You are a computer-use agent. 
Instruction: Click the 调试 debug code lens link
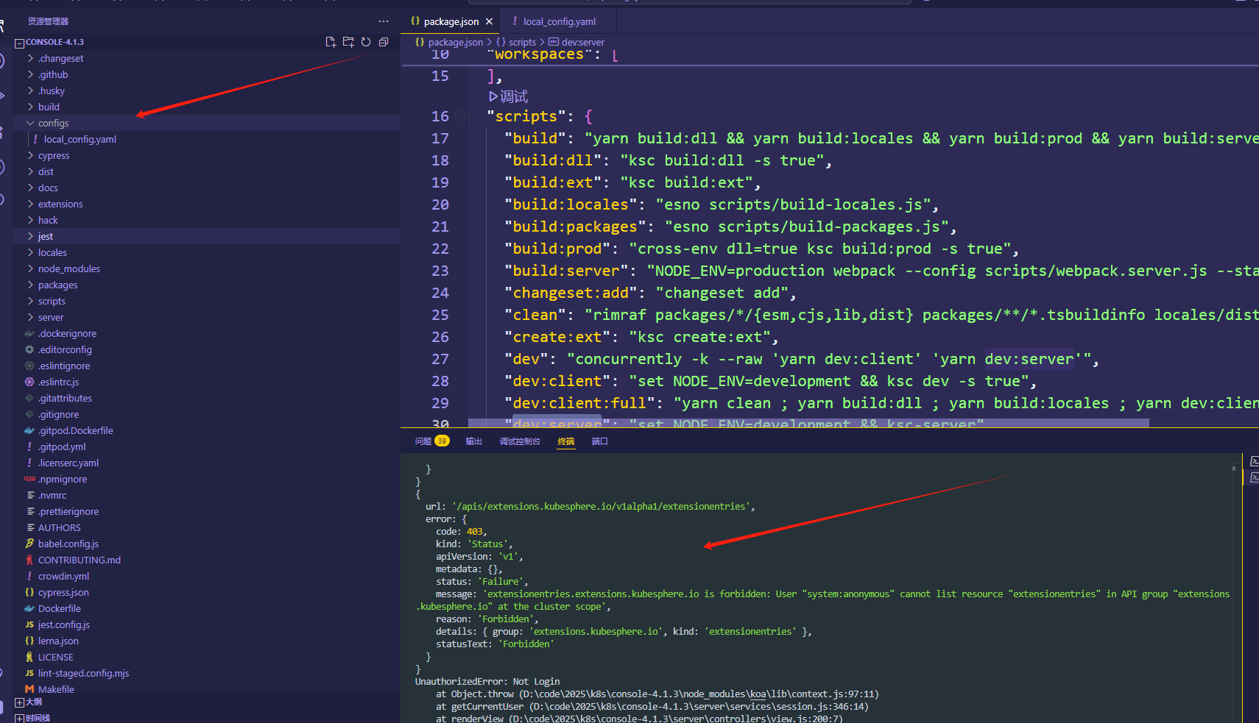[x=508, y=96]
